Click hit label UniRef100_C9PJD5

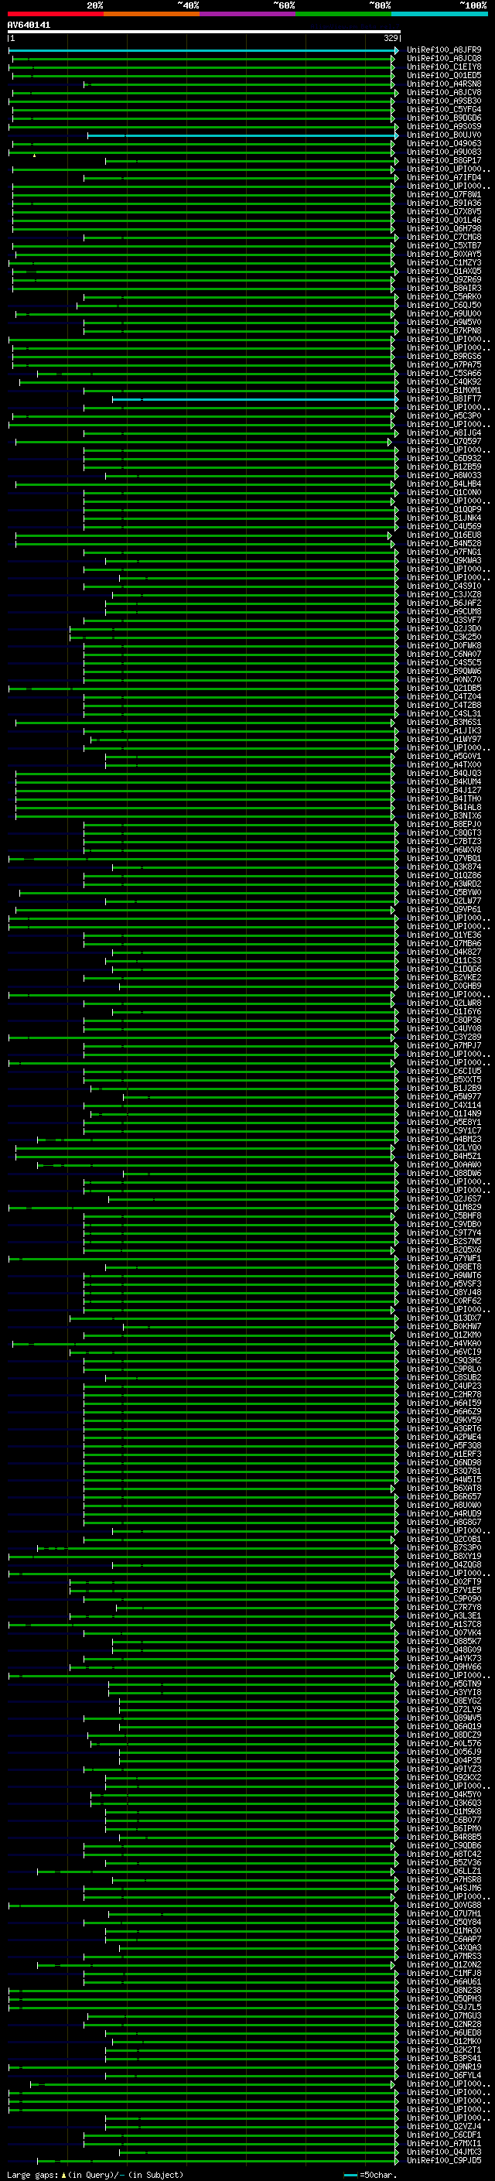pyautogui.click(x=444, y=2160)
